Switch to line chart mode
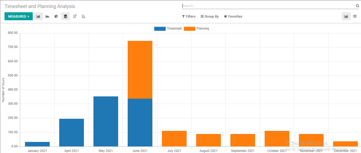Image resolution: width=361 pixels, height=153 pixels. [x=47, y=16]
